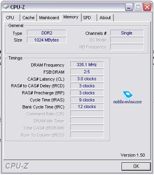Click the Type label in General
The width and height of the screenshot is (154, 175).
pos(18,33)
